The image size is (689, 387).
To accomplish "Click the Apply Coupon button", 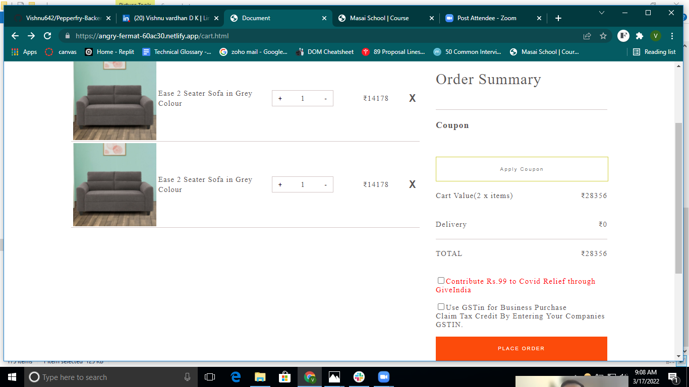I will (522, 169).
